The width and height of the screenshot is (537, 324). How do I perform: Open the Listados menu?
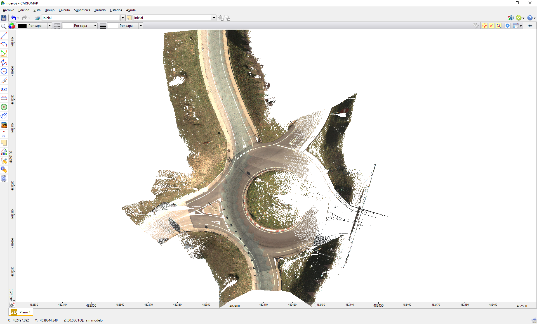click(116, 10)
